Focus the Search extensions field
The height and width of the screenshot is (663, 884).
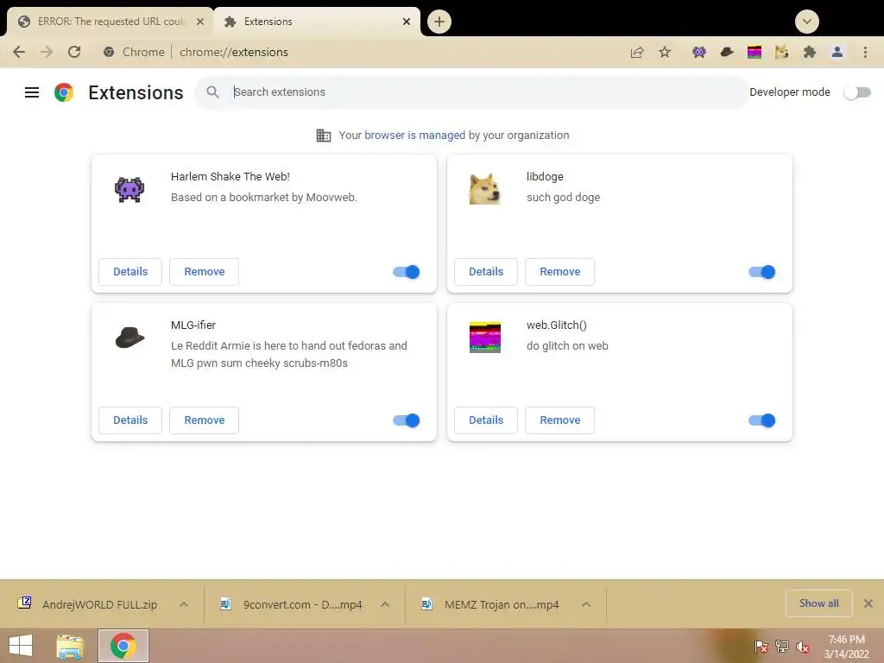pos(470,92)
